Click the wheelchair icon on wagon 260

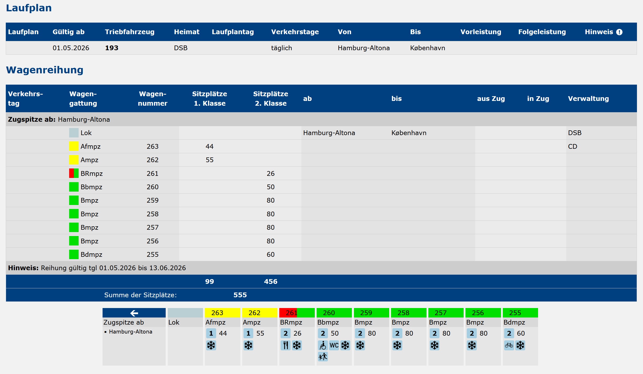pyautogui.click(x=323, y=345)
